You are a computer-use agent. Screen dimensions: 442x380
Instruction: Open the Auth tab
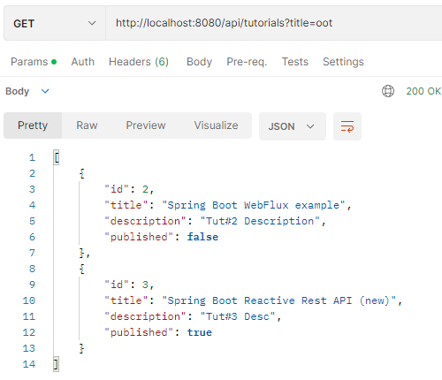tap(83, 62)
